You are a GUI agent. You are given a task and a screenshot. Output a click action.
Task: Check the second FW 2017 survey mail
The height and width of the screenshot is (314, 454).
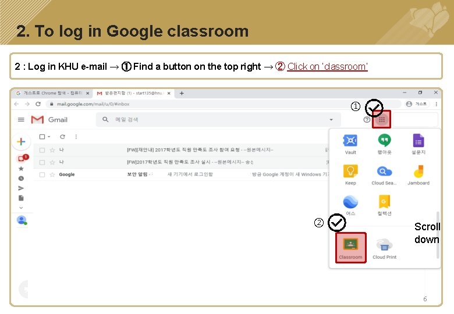point(42,162)
